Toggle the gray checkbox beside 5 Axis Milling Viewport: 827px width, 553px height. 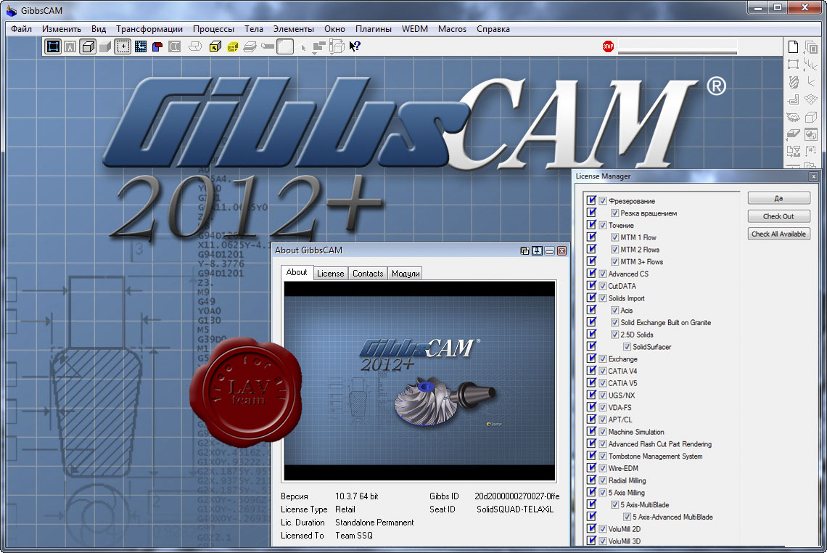point(603,492)
